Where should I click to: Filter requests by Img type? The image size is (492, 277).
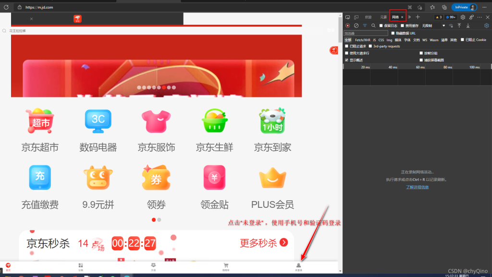(389, 40)
